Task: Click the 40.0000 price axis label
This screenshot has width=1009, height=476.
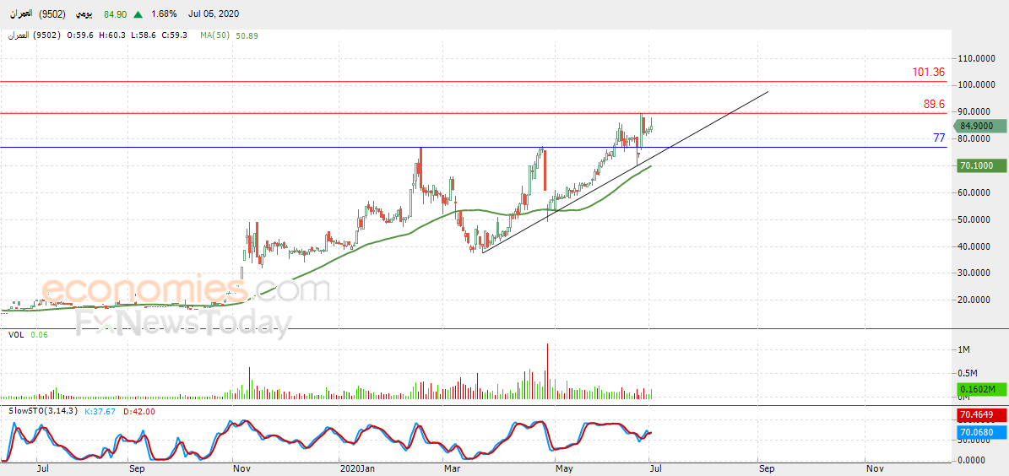Action: point(976,246)
